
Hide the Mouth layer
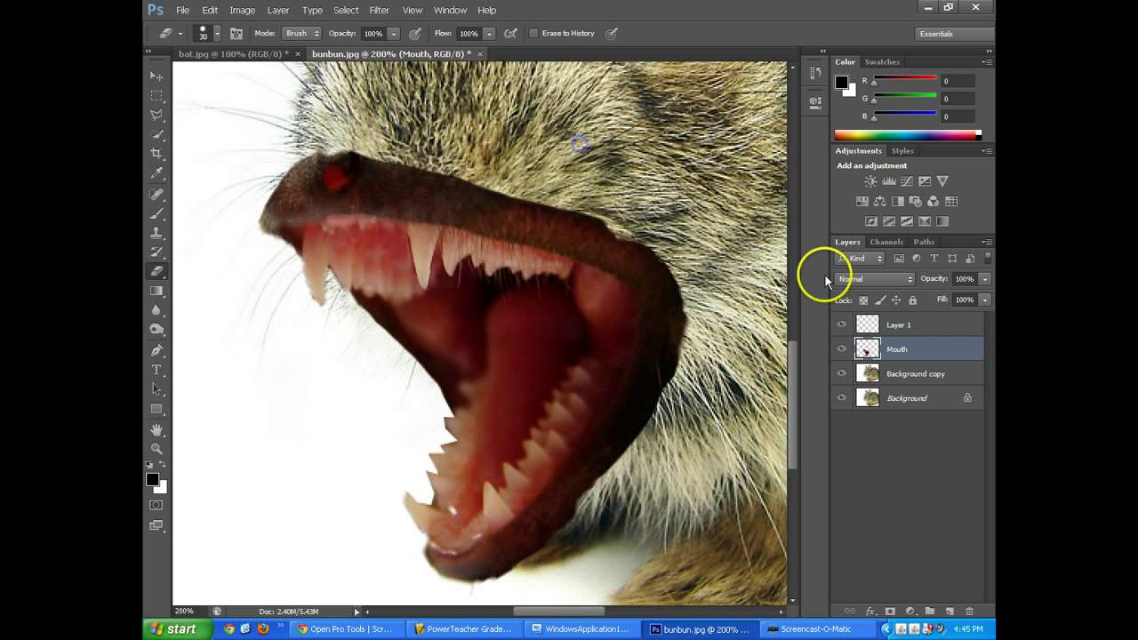point(842,349)
